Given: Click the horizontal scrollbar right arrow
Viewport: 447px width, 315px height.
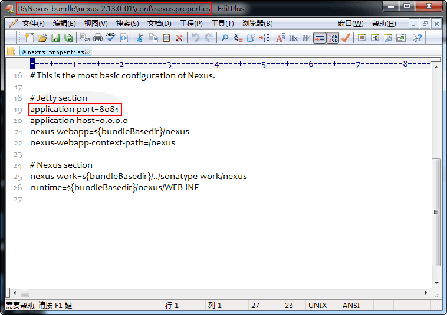Looking at the screenshot, I should [x=426, y=293].
